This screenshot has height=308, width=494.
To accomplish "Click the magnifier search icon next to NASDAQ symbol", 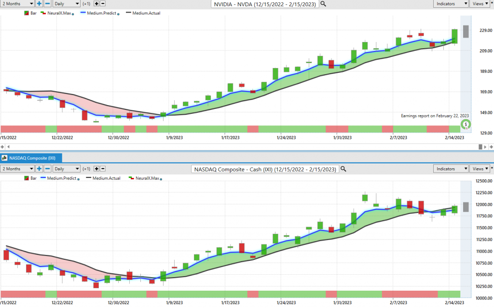I will pyautogui.click(x=343, y=169).
